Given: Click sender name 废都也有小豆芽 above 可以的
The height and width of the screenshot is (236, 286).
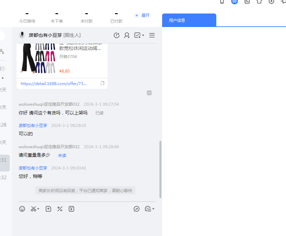Looking at the screenshot, I should [33, 126].
